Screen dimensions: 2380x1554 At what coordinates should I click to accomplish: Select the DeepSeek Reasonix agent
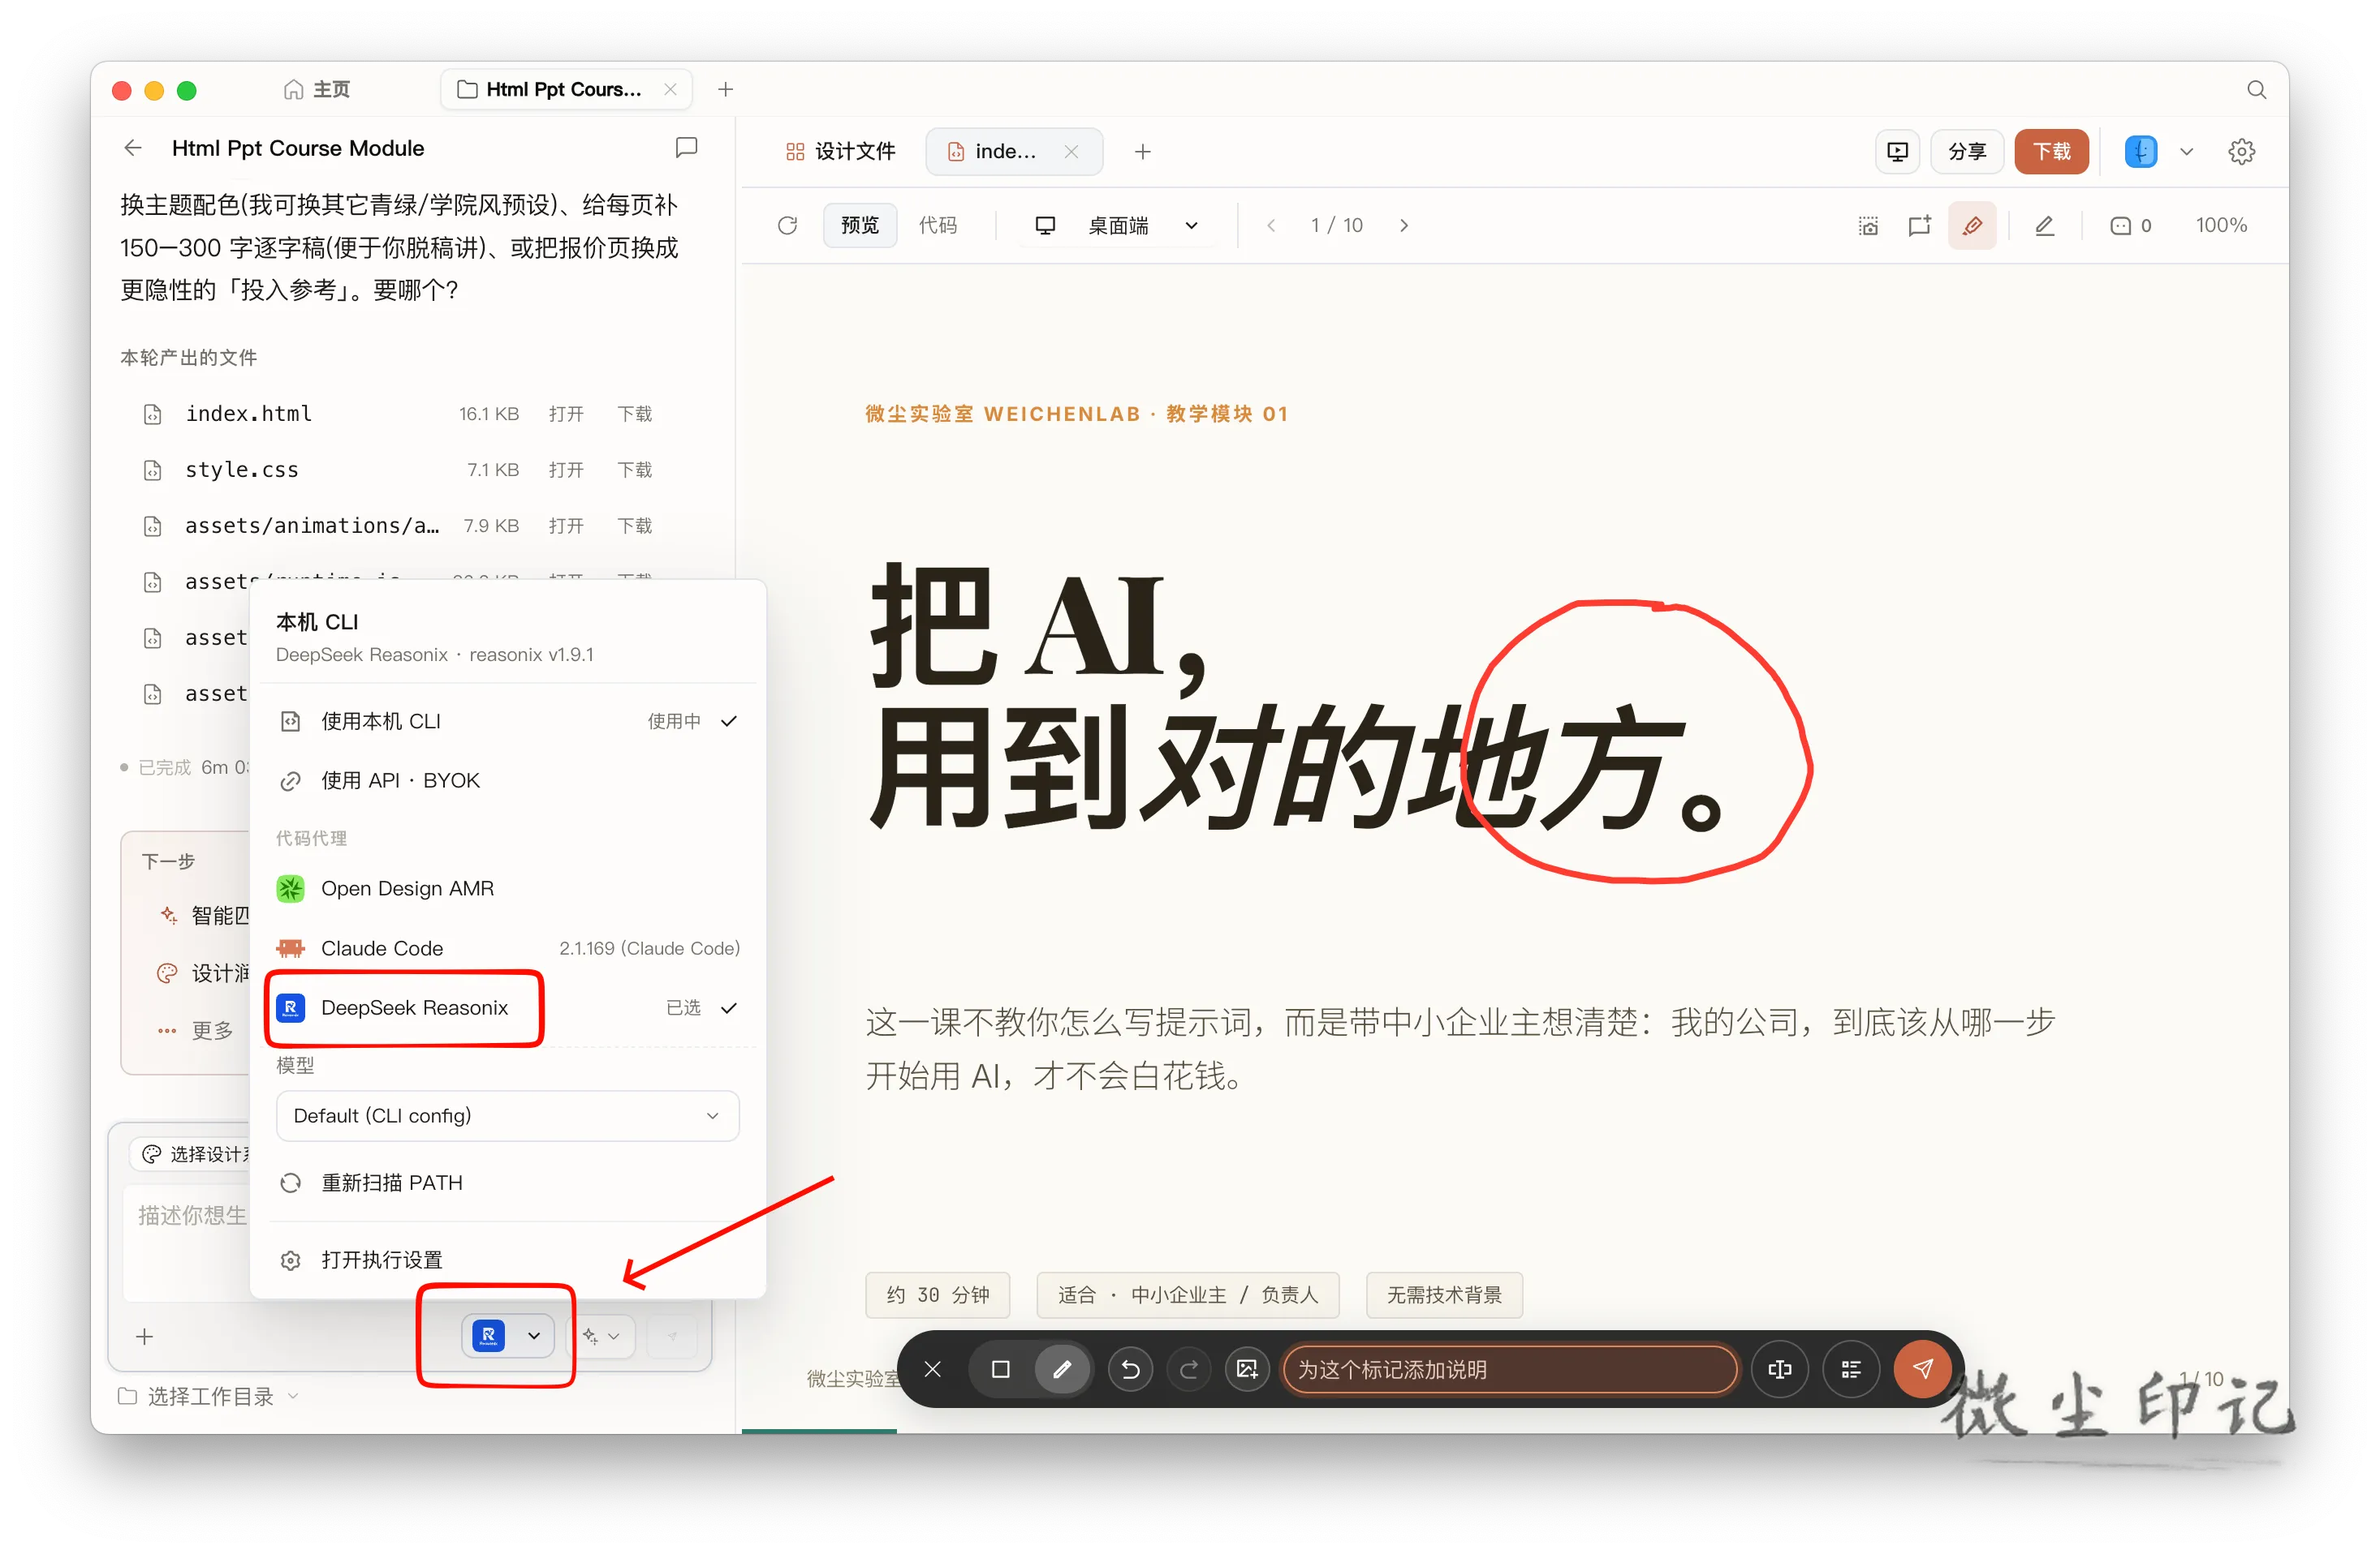coord(508,1007)
